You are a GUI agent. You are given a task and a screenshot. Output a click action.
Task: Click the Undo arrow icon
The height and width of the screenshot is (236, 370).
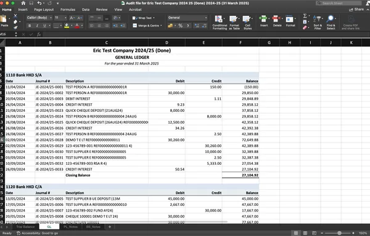(39, 3)
